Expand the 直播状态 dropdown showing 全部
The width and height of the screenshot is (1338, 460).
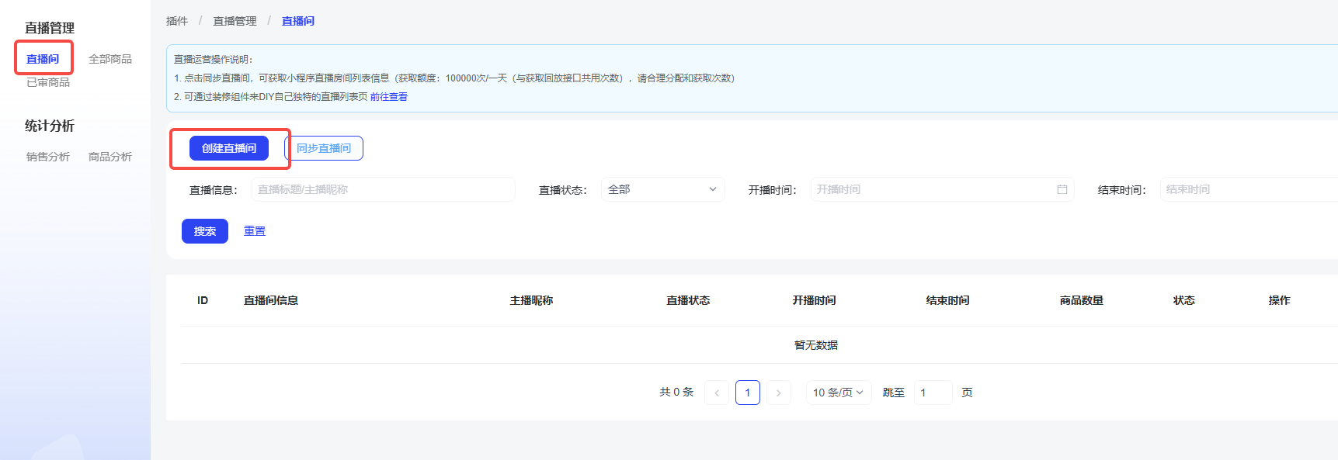662,189
